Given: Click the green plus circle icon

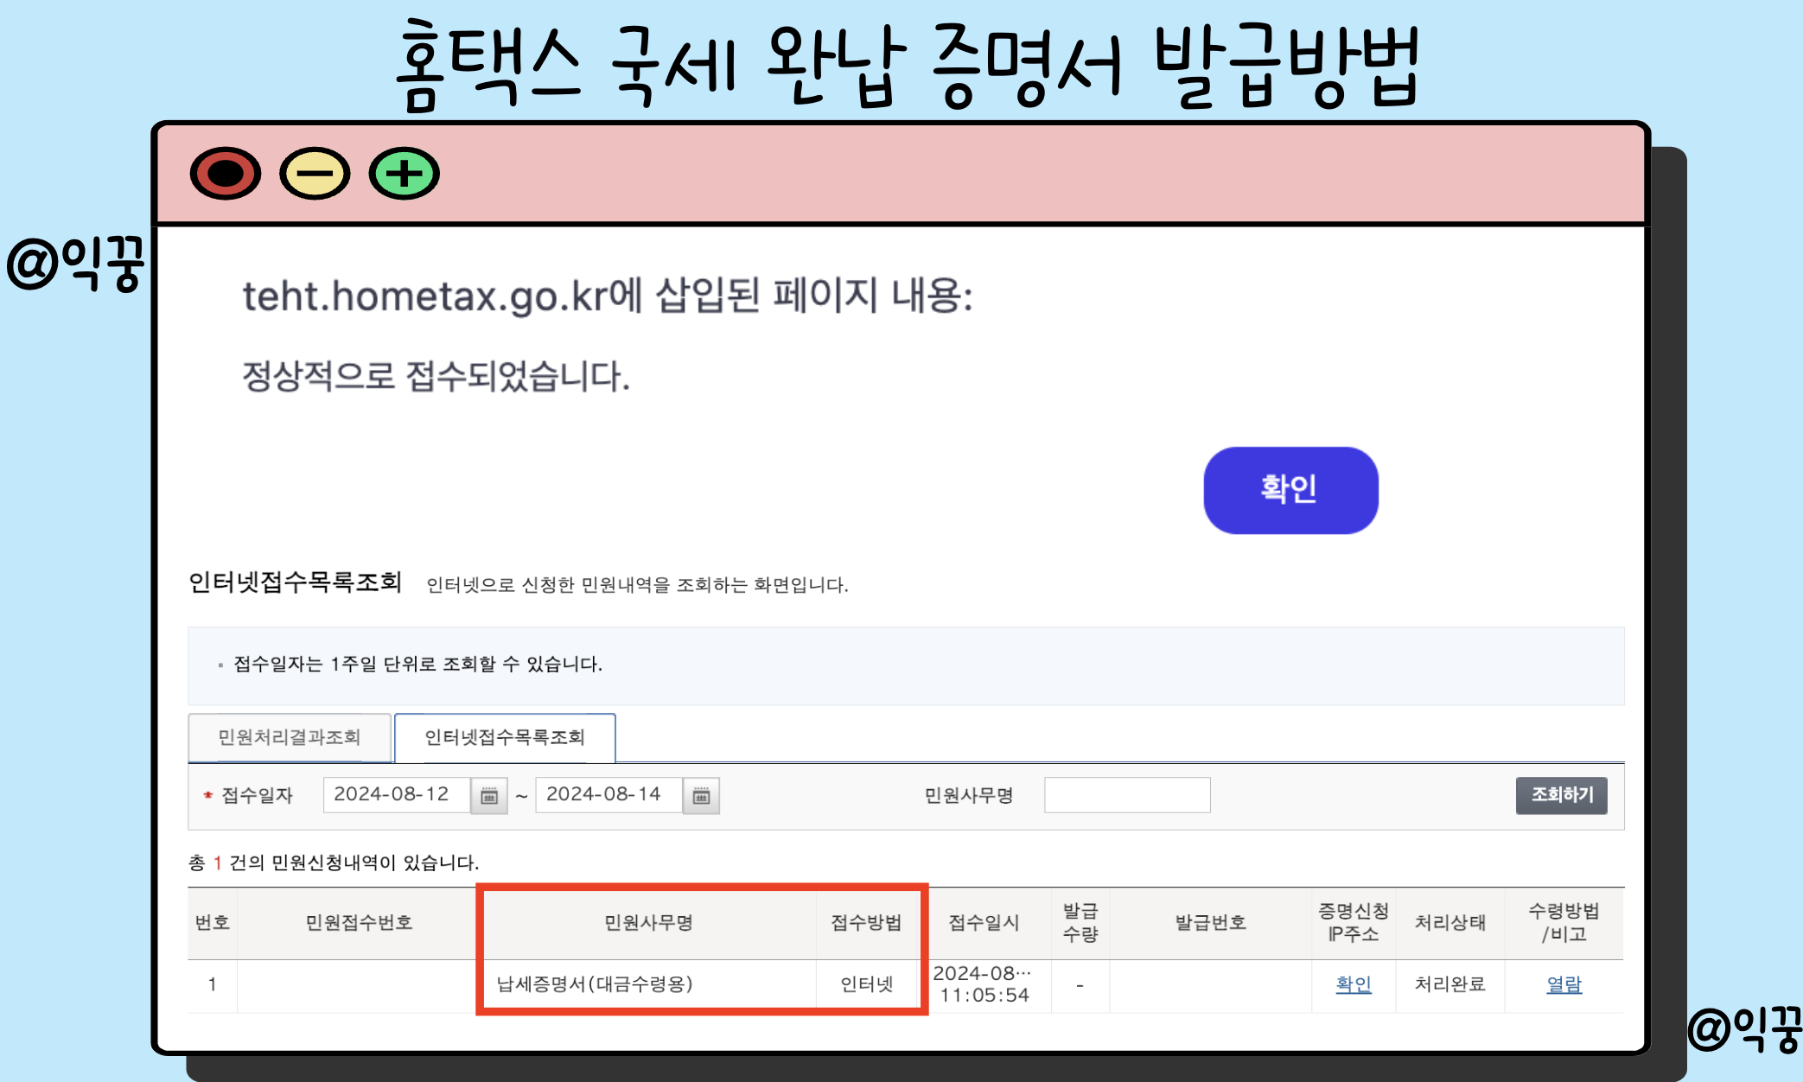Looking at the screenshot, I should (403, 173).
